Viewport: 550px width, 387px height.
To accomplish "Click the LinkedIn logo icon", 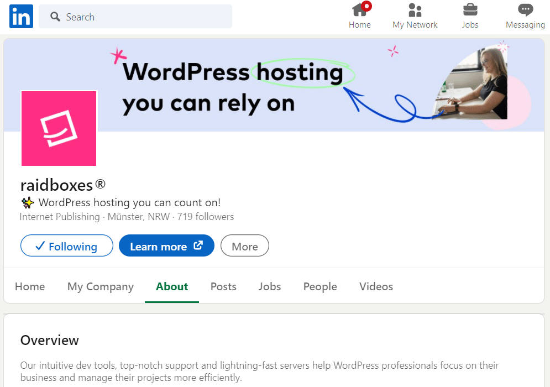I will point(21,16).
